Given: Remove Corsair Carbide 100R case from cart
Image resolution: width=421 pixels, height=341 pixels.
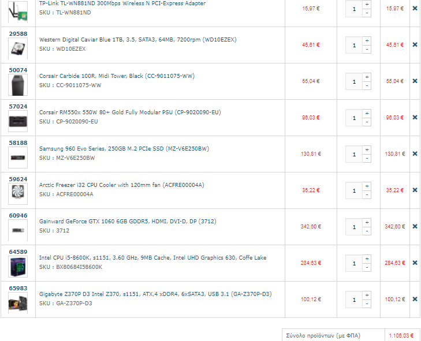Looking at the screenshot, I should [415, 81].
